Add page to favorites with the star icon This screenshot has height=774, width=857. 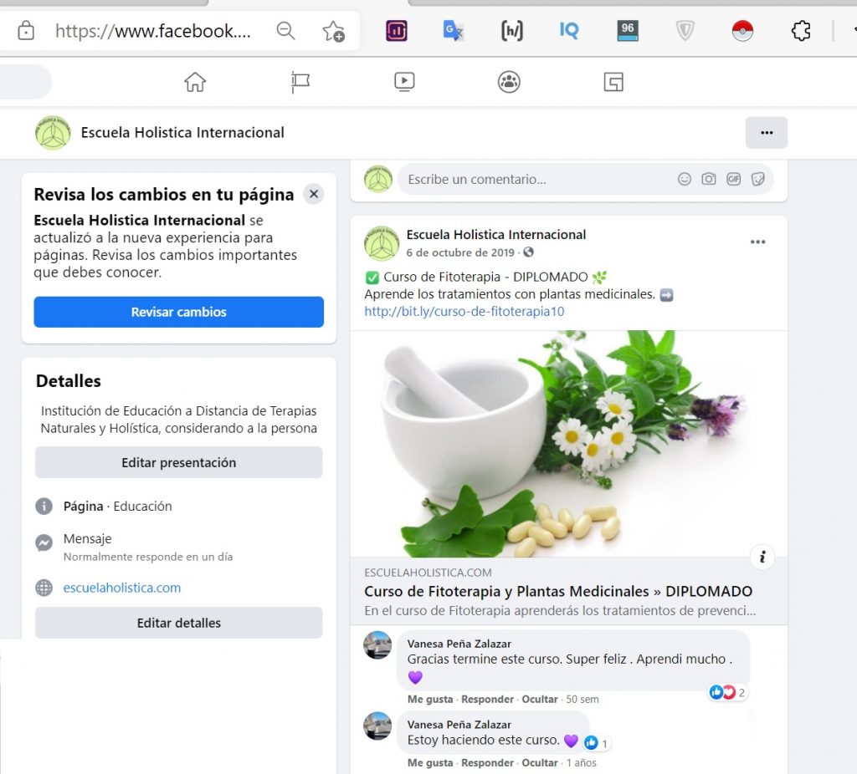tap(333, 31)
